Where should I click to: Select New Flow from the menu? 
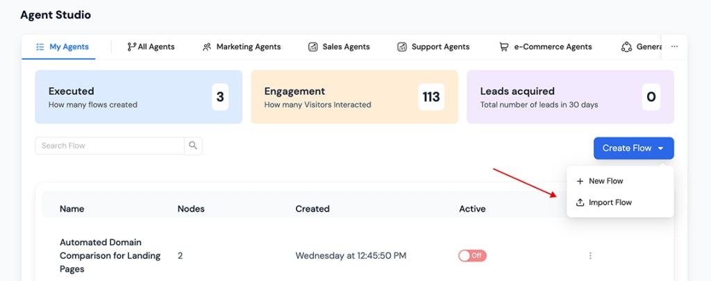pos(605,181)
